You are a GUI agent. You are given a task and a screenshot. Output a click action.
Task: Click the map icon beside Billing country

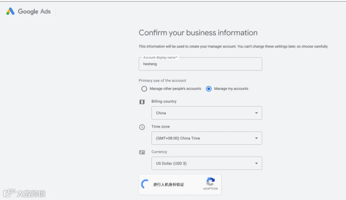pyautogui.click(x=142, y=102)
